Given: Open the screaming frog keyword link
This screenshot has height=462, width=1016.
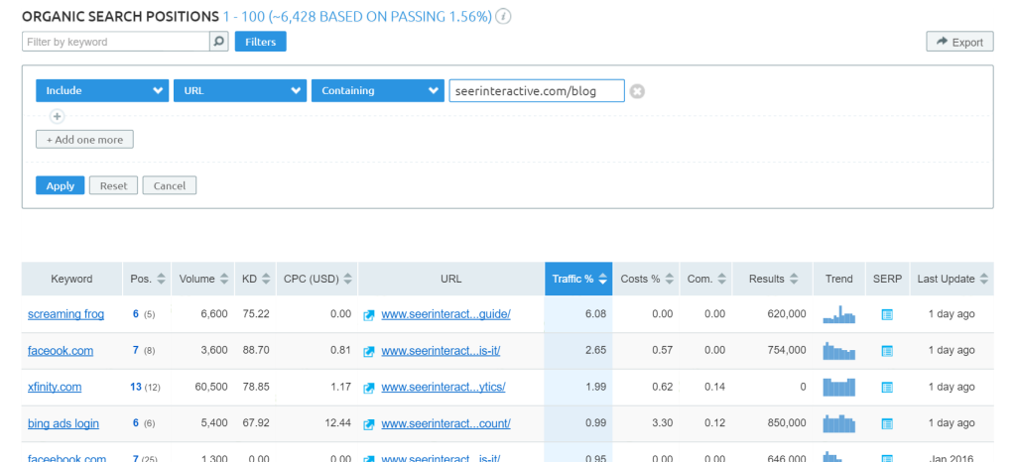Looking at the screenshot, I should point(65,314).
